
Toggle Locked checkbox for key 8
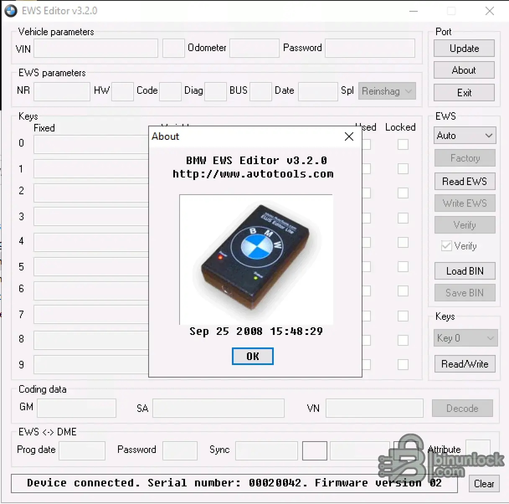403,340
